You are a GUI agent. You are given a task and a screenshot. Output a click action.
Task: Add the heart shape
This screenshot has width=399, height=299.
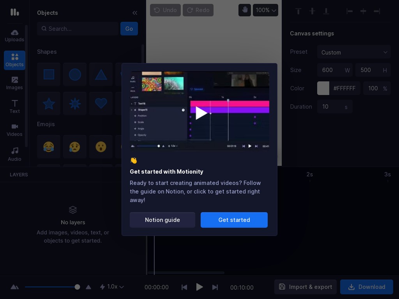pyautogui.click(x=101, y=104)
